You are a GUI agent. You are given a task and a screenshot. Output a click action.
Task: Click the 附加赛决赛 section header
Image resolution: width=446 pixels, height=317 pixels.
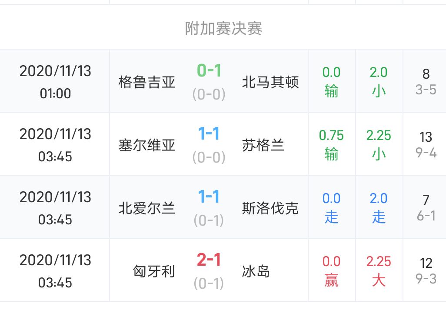[223, 29]
